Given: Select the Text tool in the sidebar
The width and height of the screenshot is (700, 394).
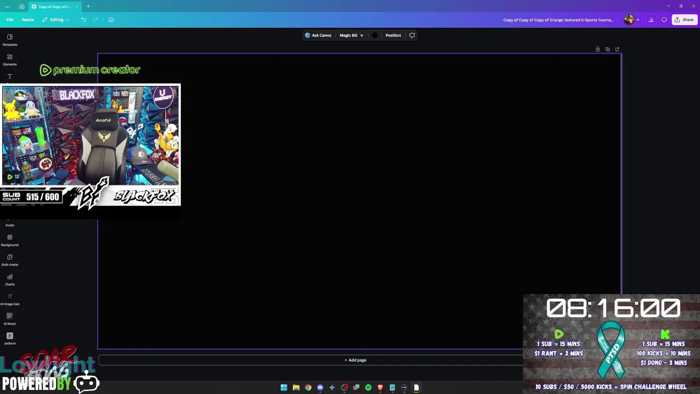Looking at the screenshot, I should [x=10, y=77].
